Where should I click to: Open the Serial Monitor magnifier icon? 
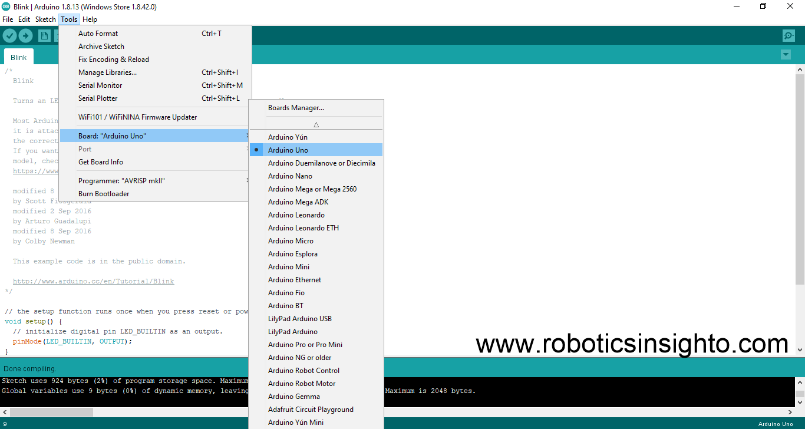(x=788, y=35)
